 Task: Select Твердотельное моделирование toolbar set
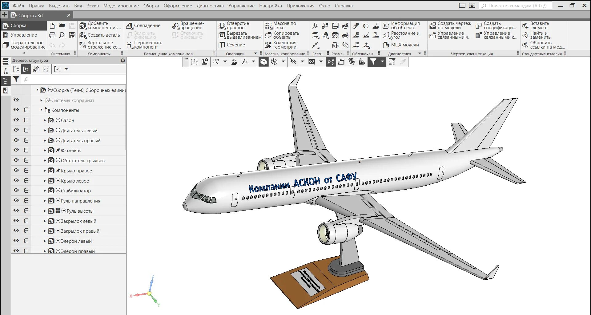click(x=24, y=45)
